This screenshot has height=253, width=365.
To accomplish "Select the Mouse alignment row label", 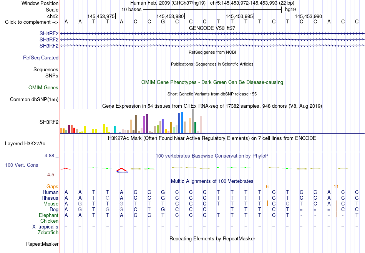I will (x=51, y=204).
